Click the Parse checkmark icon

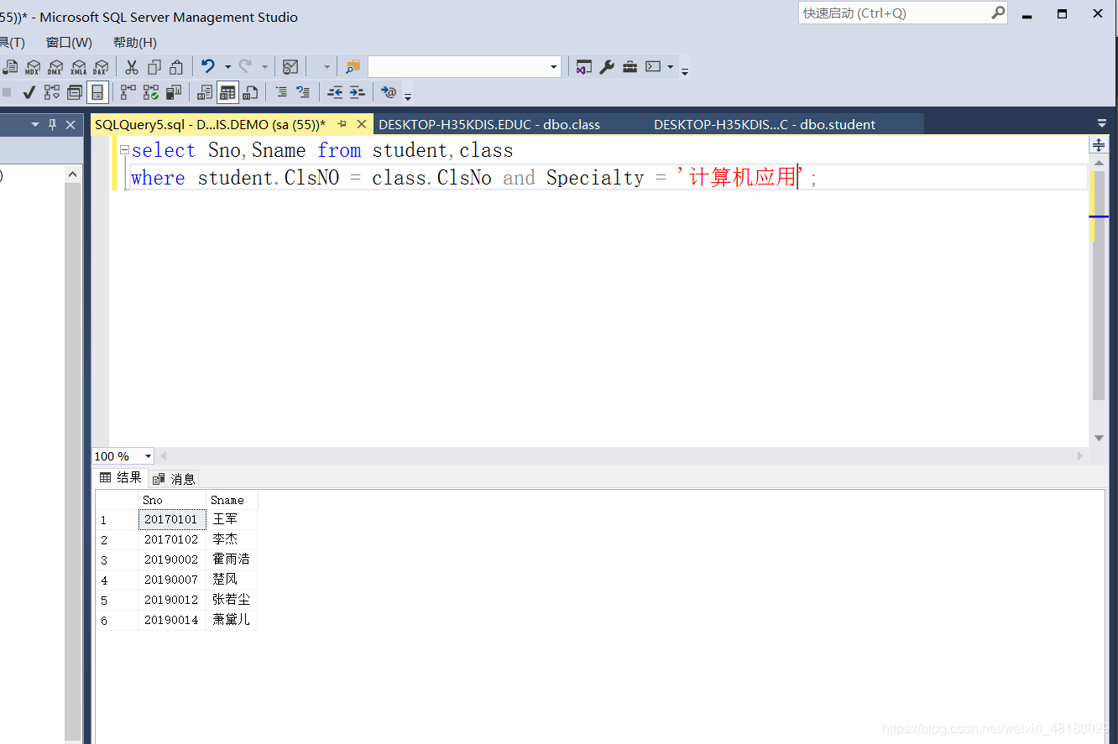click(29, 92)
